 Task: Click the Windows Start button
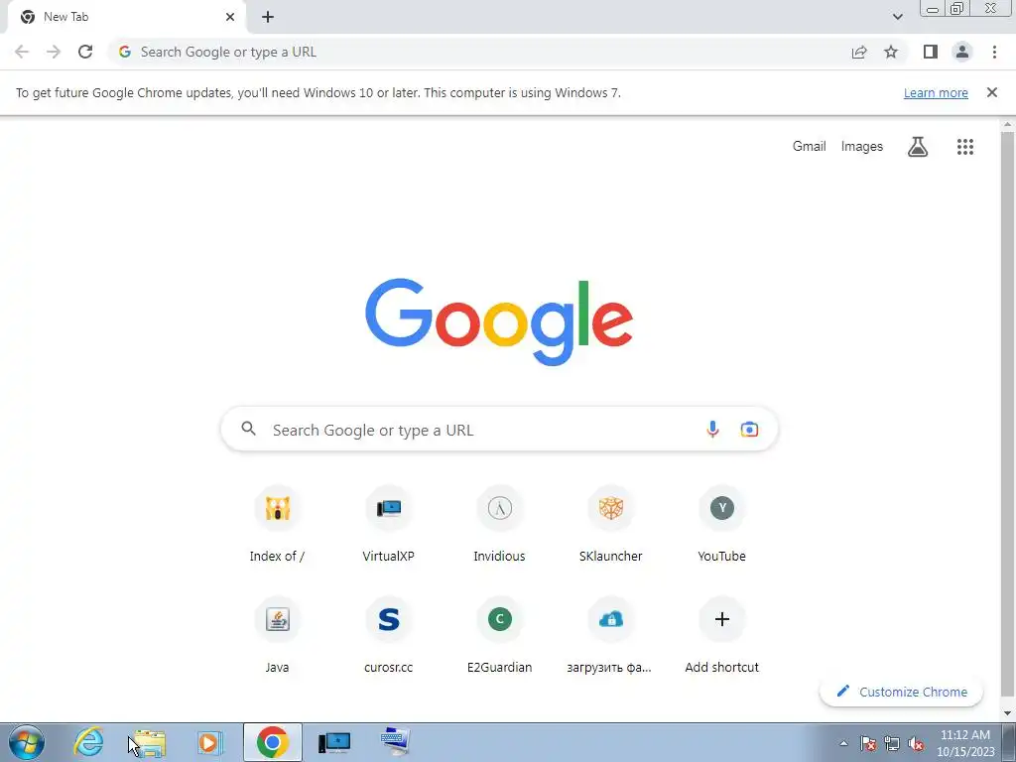click(x=27, y=742)
